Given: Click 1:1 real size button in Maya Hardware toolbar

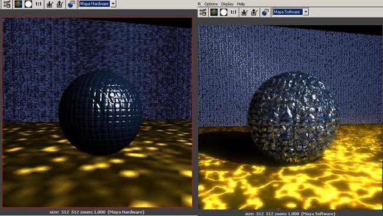Looking at the screenshot, I should click(x=39, y=4).
